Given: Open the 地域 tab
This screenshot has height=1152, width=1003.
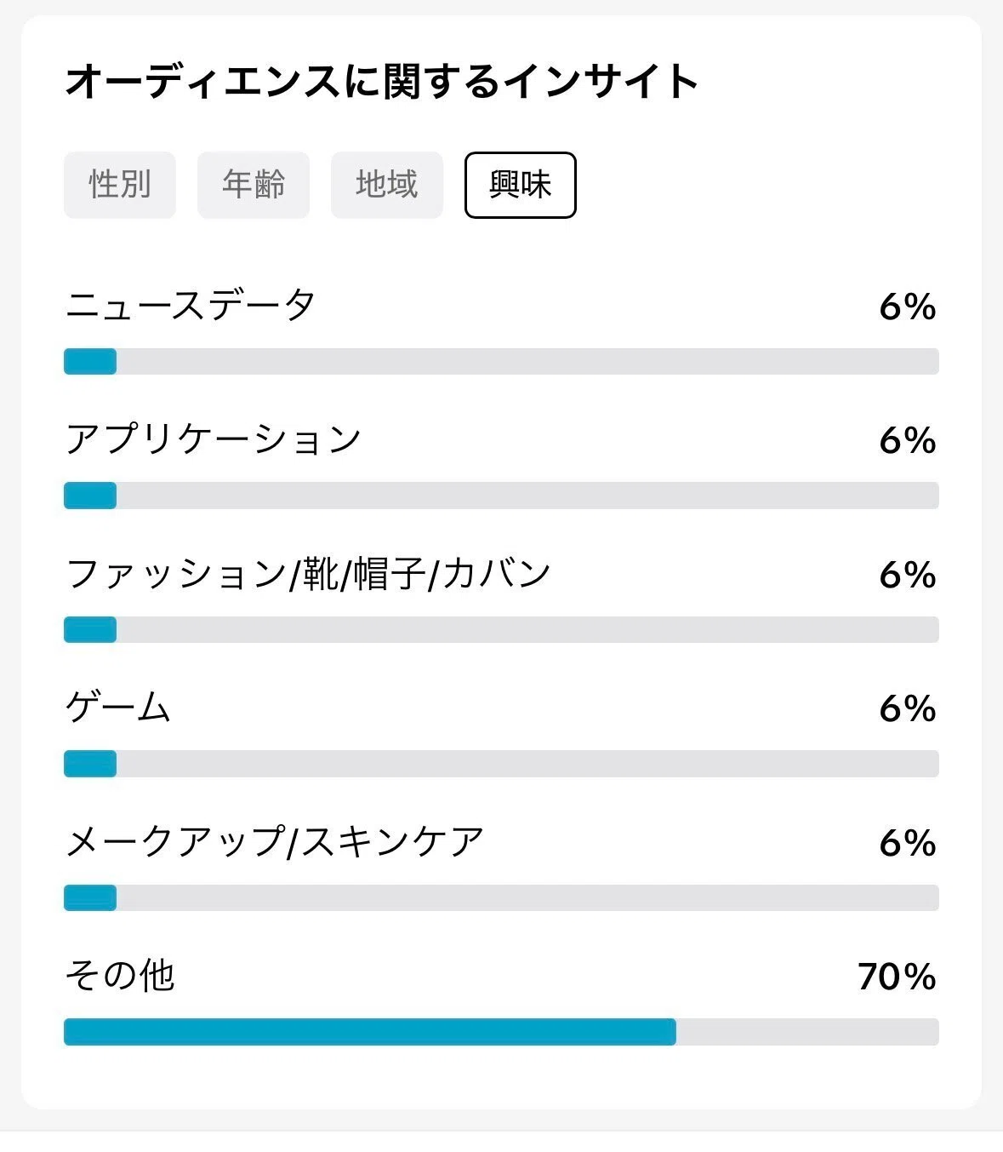Looking at the screenshot, I should (387, 185).
